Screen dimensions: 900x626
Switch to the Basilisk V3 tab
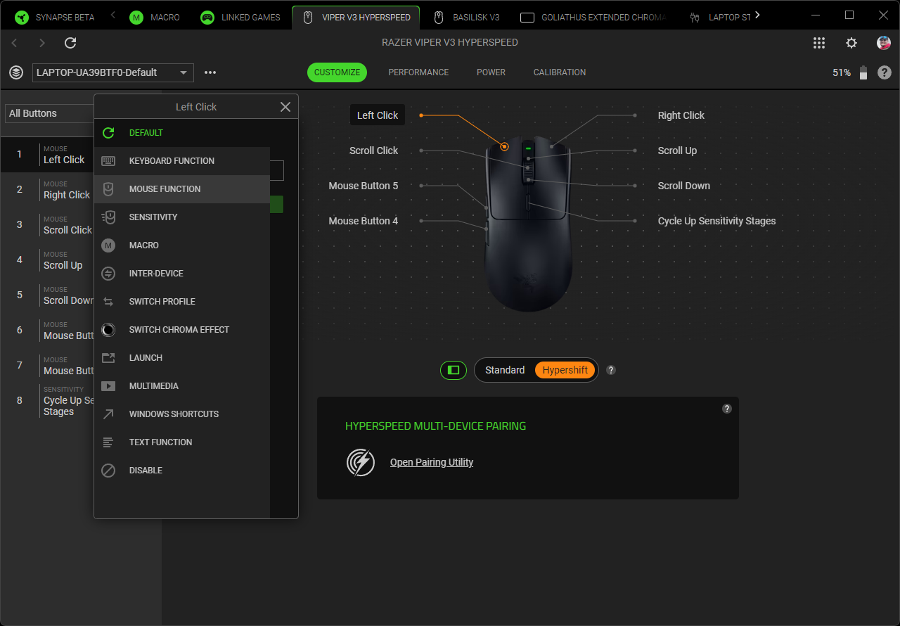[467, 18]
